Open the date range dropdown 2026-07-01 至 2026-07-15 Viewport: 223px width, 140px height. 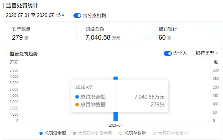[35, 15]
